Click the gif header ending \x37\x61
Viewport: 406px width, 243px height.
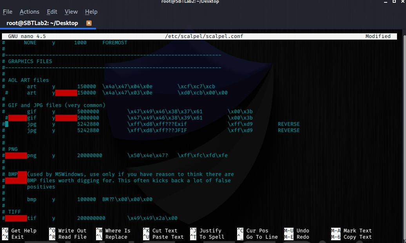tap(165, 111)
